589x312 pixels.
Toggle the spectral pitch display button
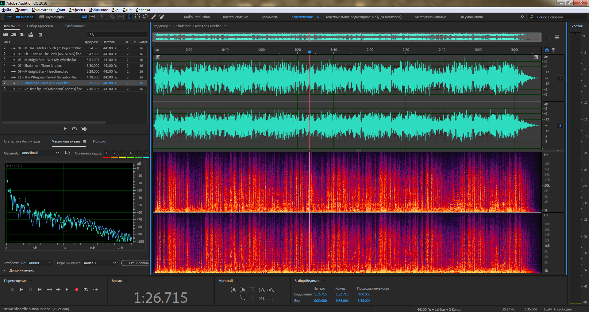[x=92, y=17]
